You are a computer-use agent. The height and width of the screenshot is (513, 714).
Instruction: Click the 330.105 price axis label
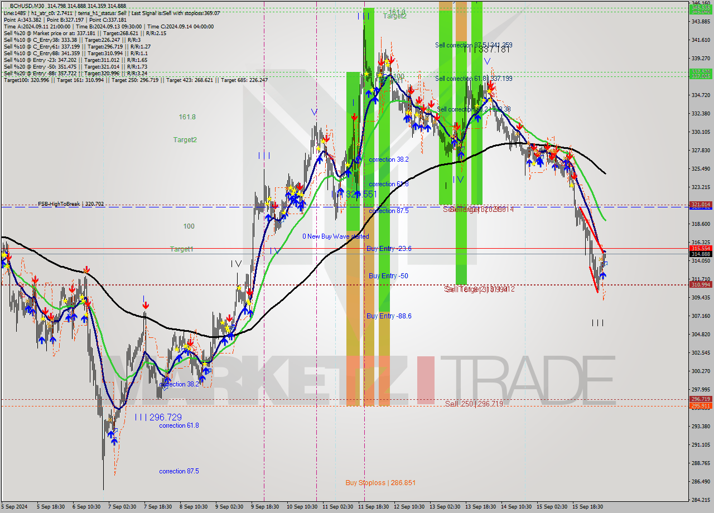tap(701, 132)
